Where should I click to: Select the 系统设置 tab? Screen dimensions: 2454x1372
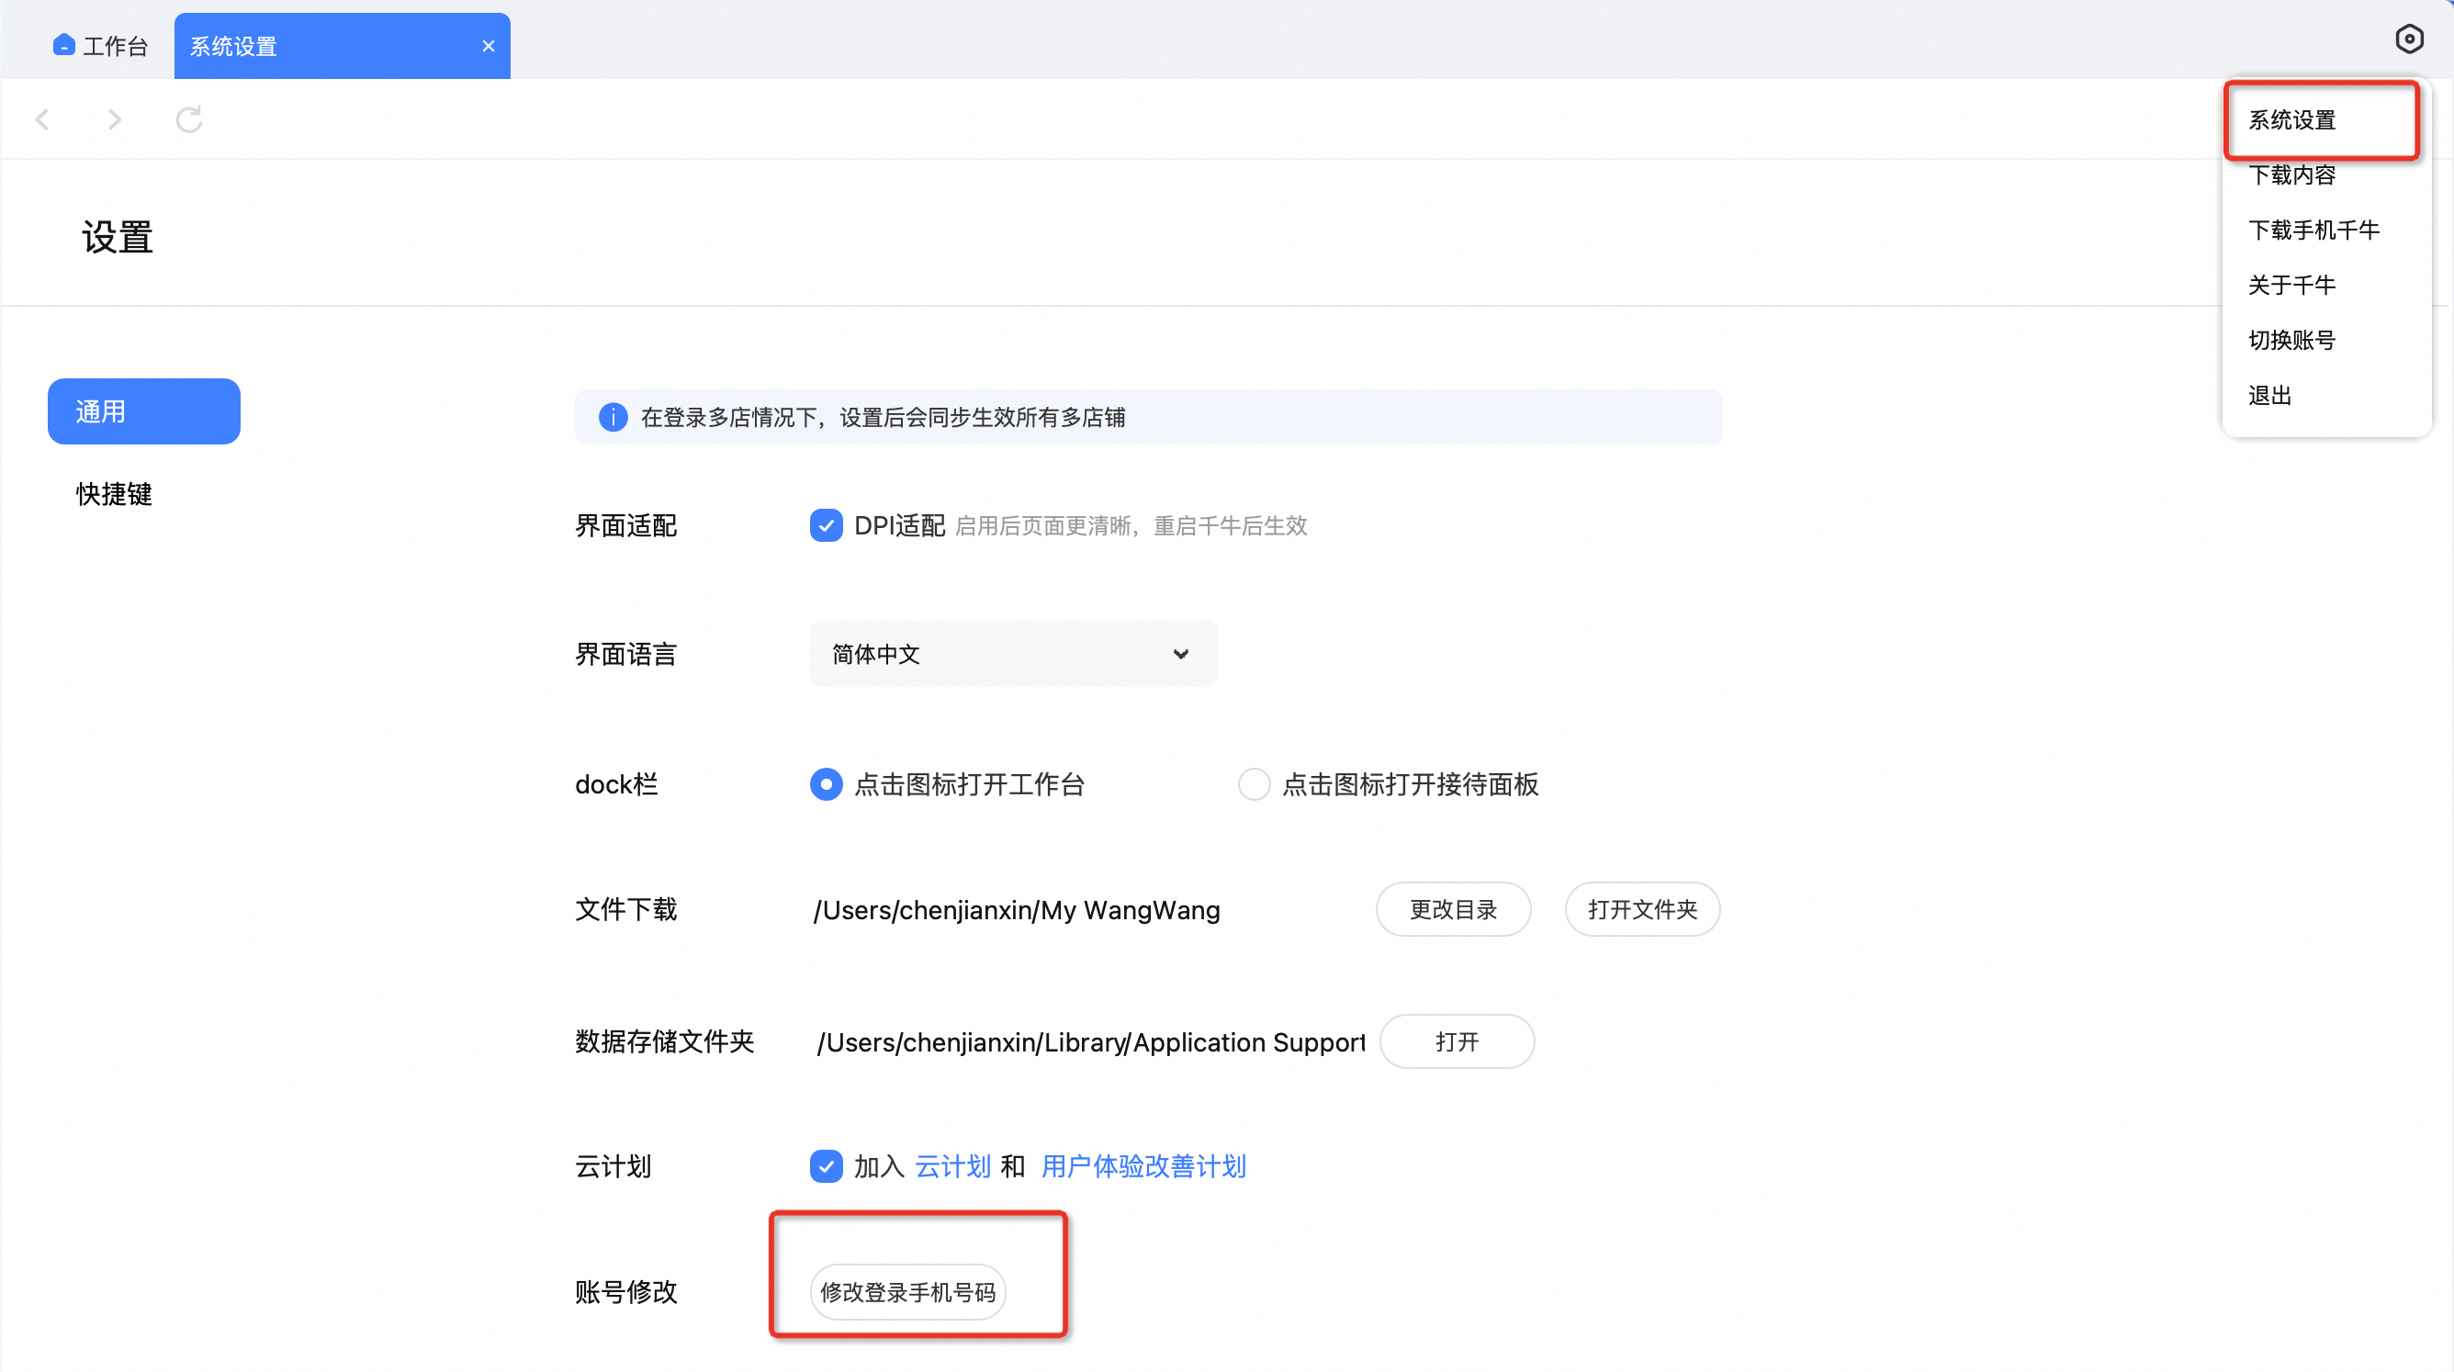pyautogui.click(x=342, y=46)
